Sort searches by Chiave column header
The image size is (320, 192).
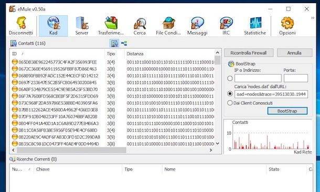(78, 169)
